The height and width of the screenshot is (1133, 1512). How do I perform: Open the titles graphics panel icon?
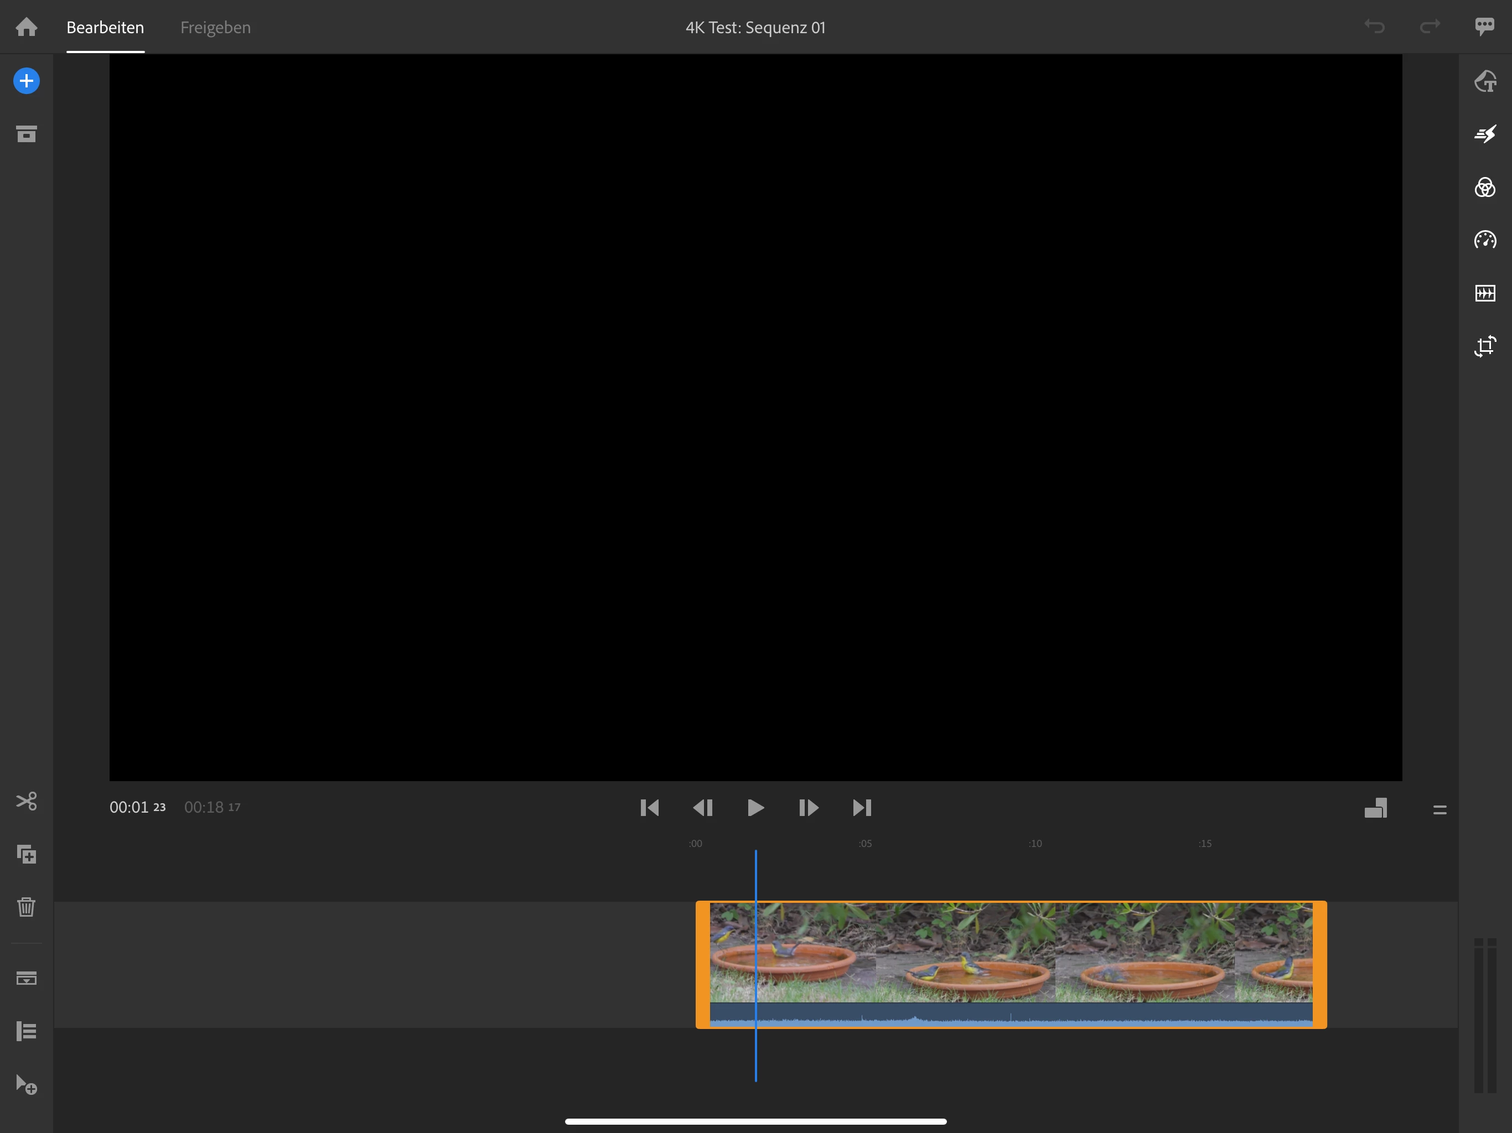[1485, 81]
